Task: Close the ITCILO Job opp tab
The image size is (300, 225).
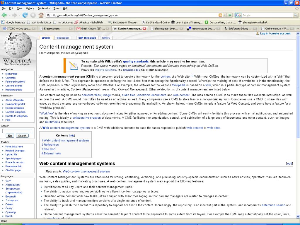Action: (34, 28)
